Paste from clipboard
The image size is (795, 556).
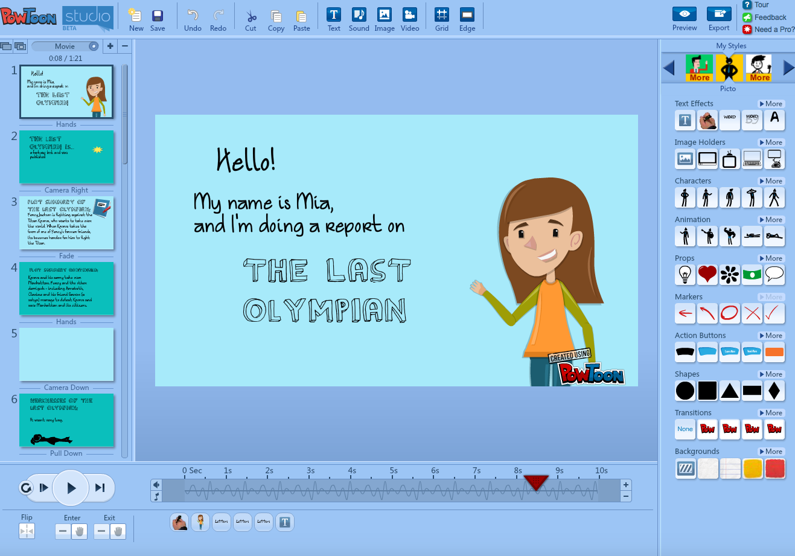pyautogui.click(x=301, y=20)
